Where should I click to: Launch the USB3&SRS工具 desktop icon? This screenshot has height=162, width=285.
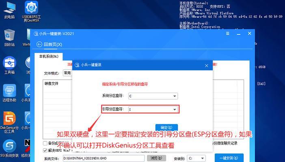click(x=31, y=11)
